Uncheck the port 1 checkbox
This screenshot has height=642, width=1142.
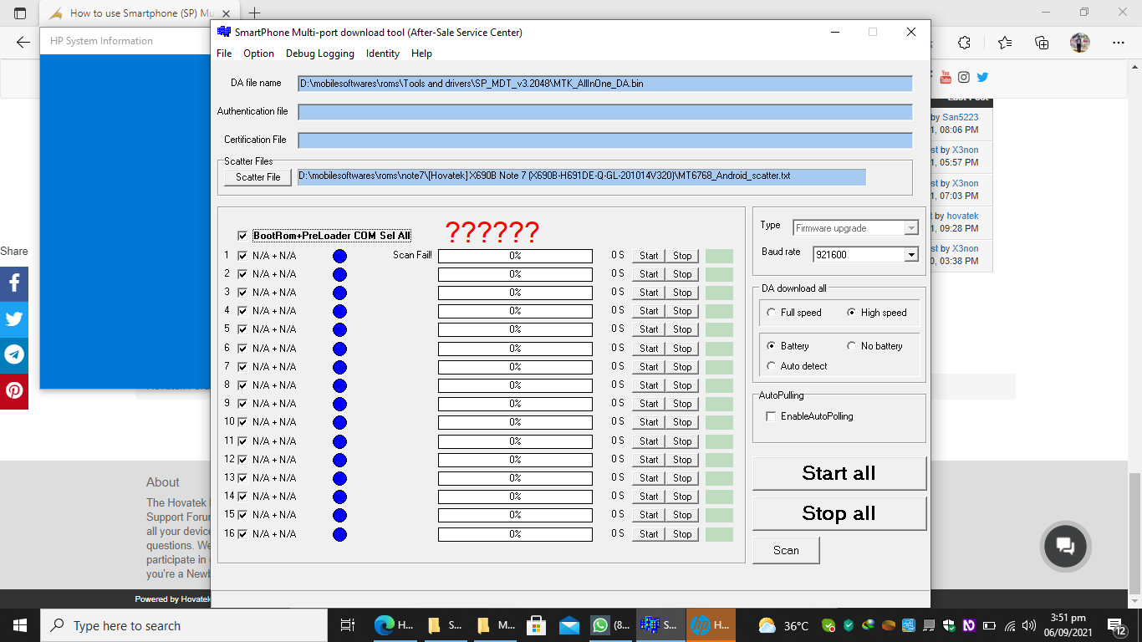(x=242, y=256)
